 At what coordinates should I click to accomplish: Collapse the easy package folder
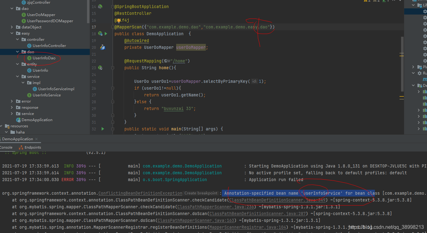[12, 33]
